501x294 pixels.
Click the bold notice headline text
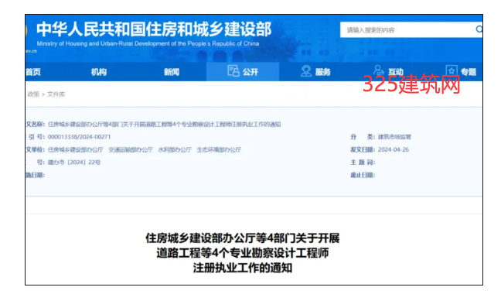tap(243, 253)
